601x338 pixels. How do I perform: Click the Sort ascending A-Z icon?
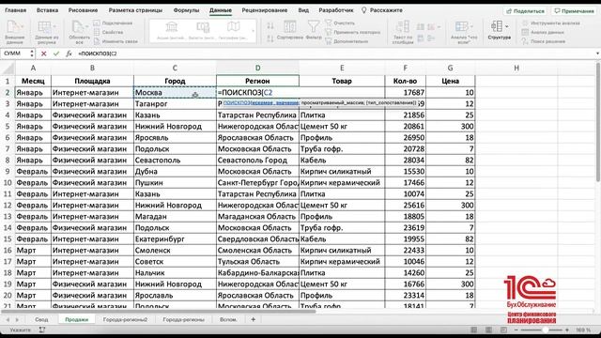click(x=270, y=25)
